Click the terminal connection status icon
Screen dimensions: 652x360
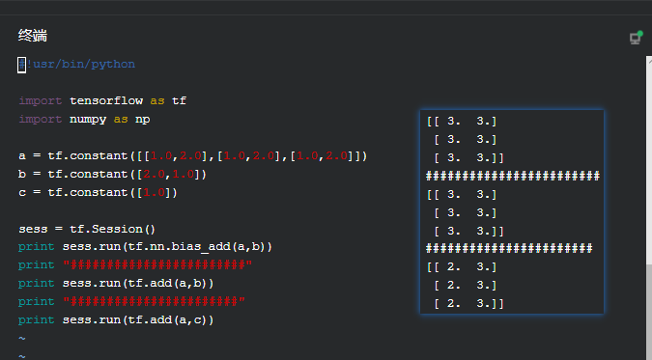(636, 38)
